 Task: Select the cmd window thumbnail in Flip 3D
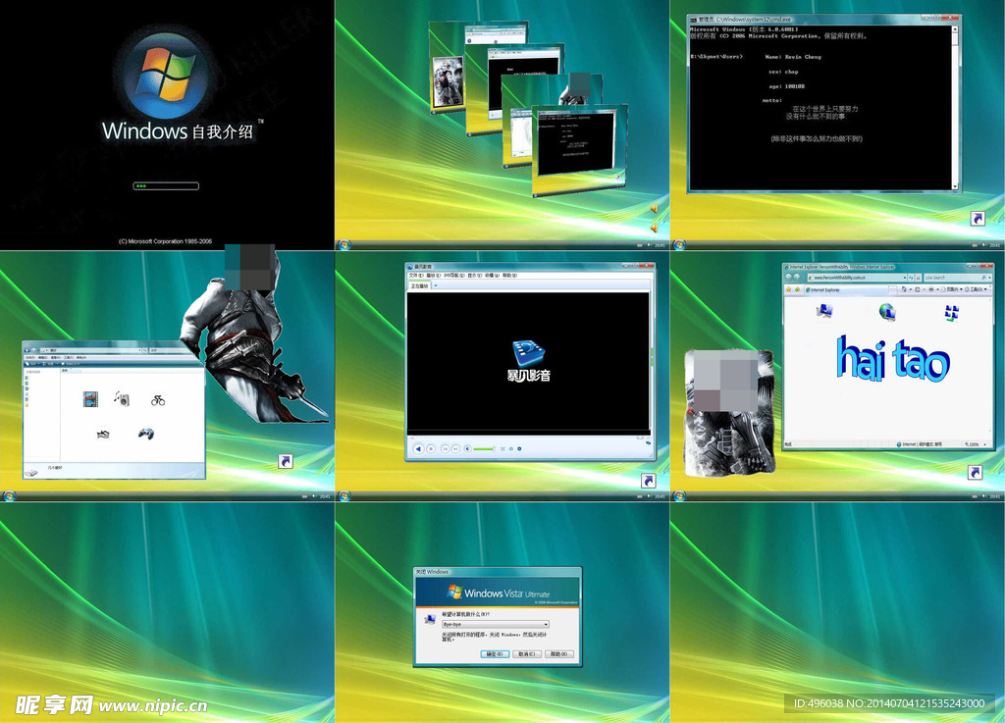578,148
